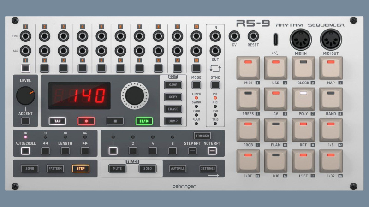Click the RESET jack
The height and width of the screenshot is (207, 369).
[253, 36]
